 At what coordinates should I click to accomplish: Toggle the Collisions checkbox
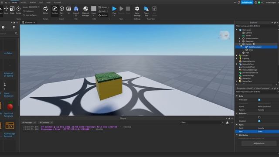(24, 11)
